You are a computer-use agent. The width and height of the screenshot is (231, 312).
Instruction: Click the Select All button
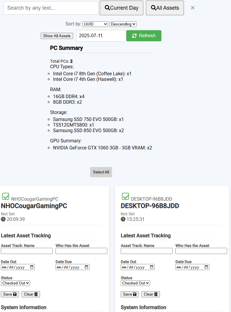(x=101, y=172)
